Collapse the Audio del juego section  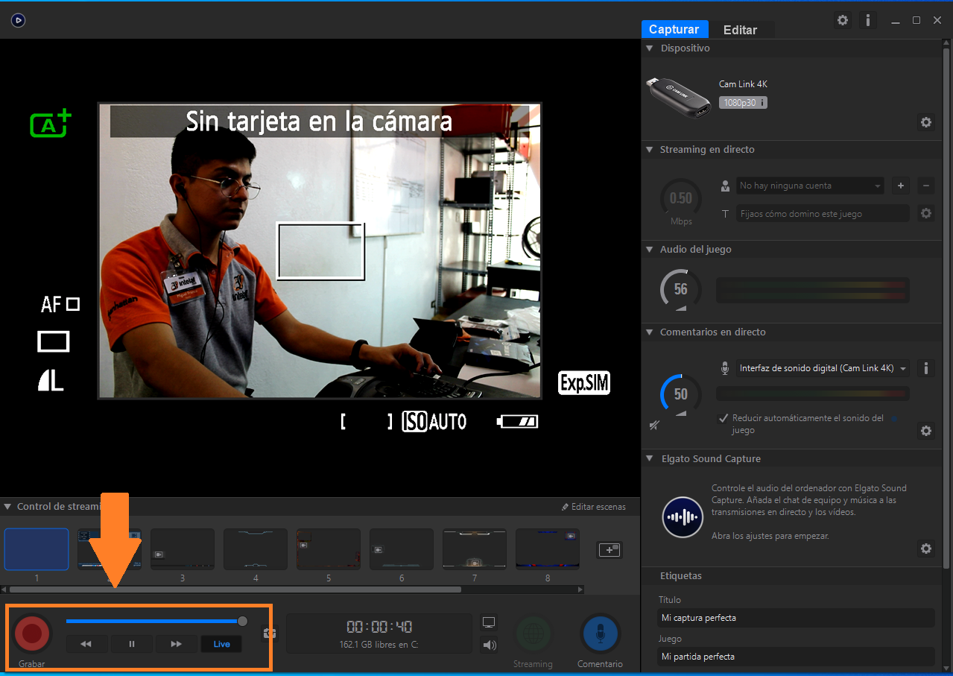pyautogui.click(x=650, y=250)
